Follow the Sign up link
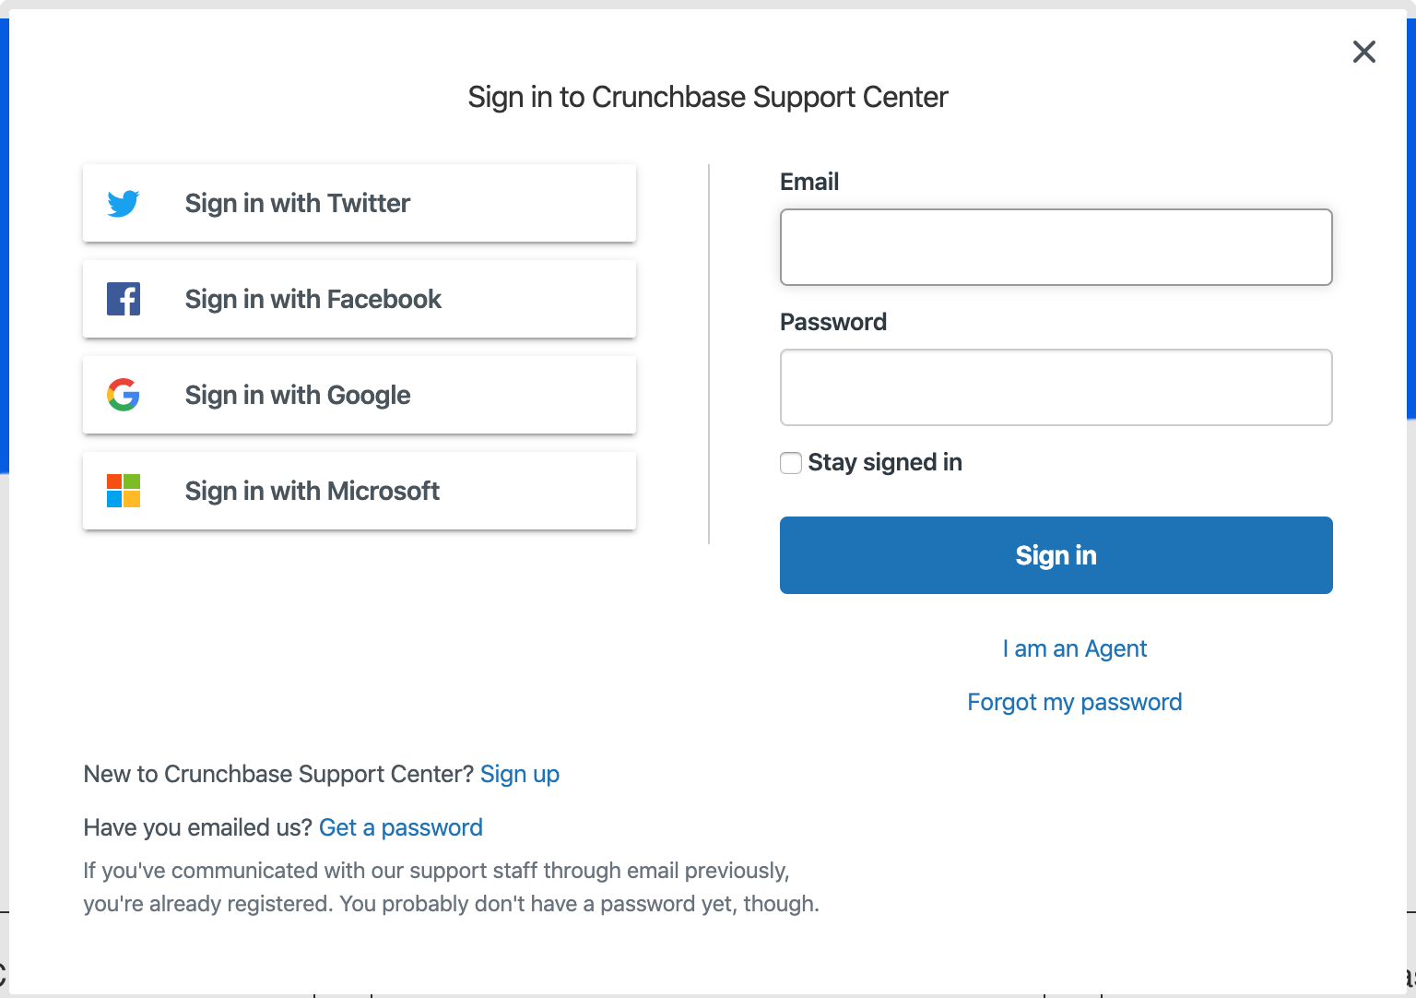The height and width of the screenshot is (998, 1416). (520, 774)
